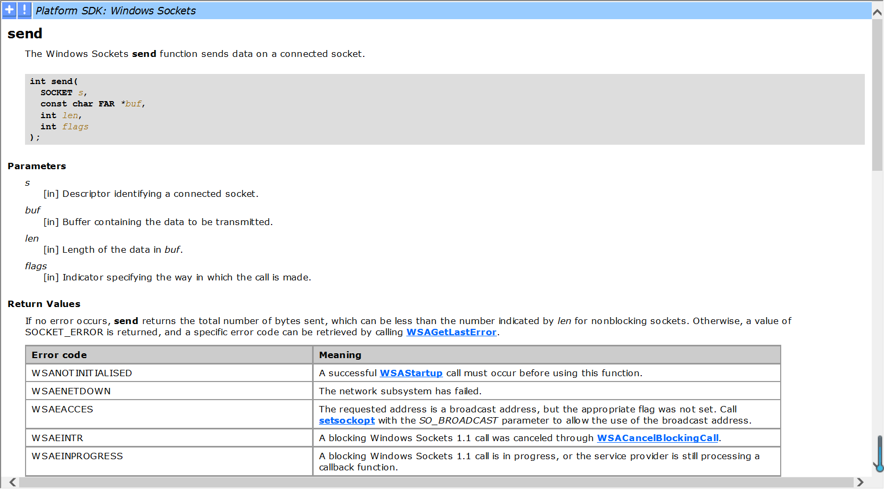Click the vertical scrollbar thumb
The image size is (884, 489).
[x=878, y=95]
